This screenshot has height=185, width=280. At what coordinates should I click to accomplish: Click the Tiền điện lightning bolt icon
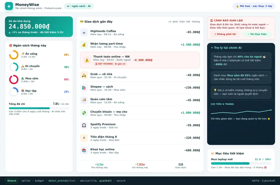click(x=84, y=138)
